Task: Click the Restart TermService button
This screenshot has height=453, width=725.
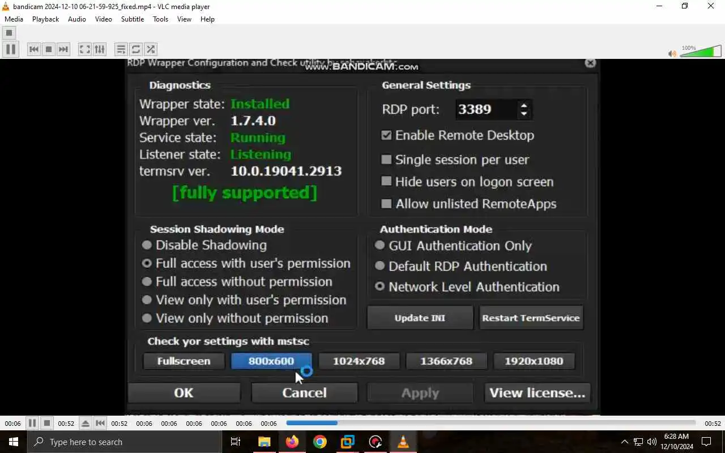Action: 531,318
